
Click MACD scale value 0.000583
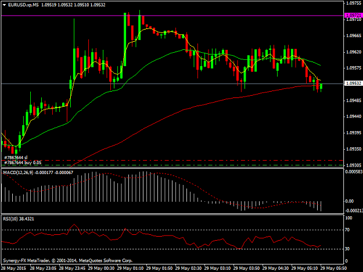(354, 172)
